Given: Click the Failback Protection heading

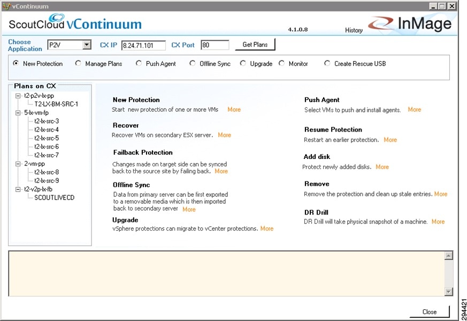Looking at the screenshot, I should [143, 152].
